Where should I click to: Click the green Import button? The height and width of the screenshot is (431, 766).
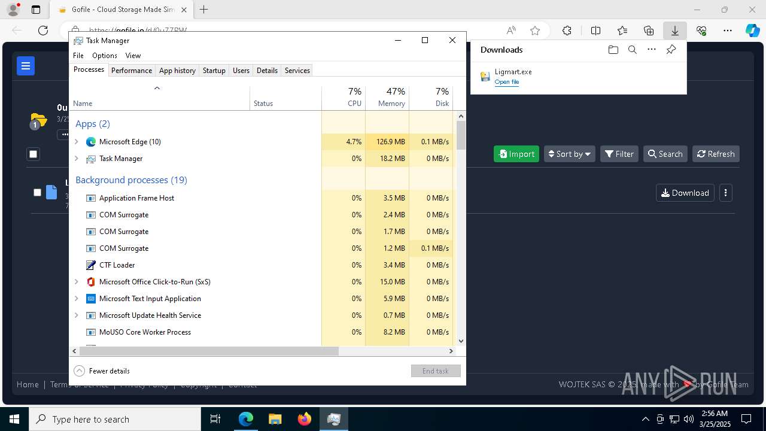click(516, 154)
